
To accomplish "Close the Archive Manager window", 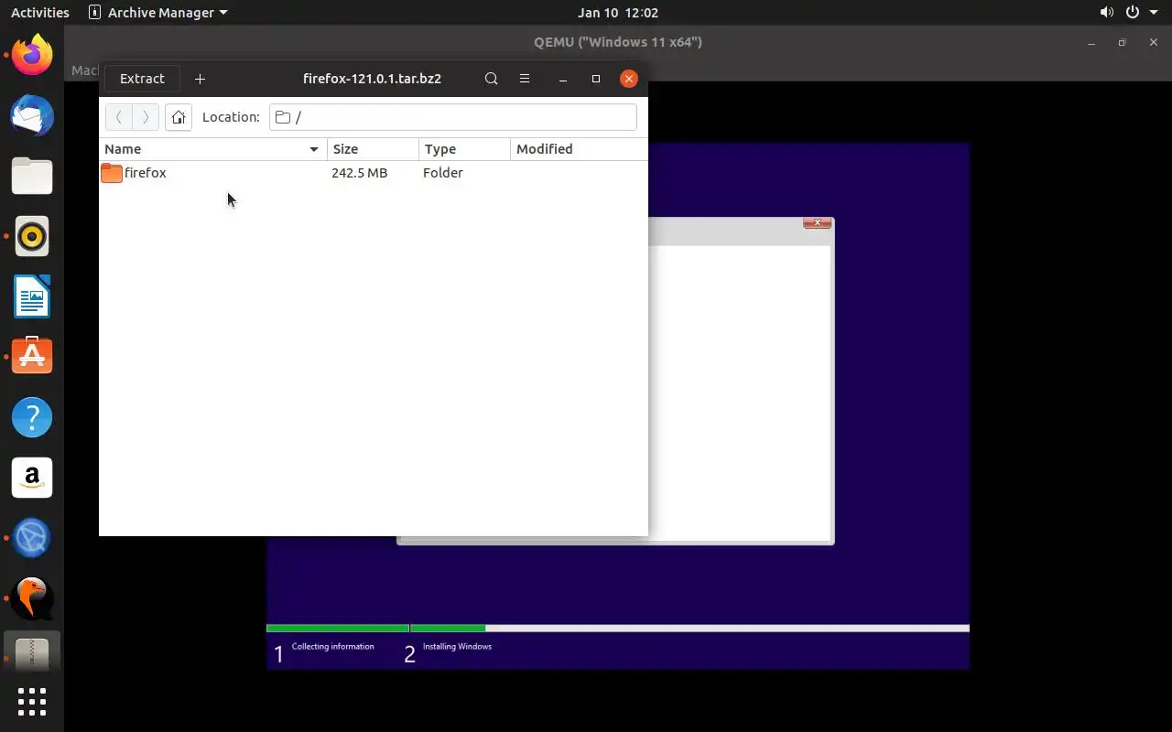I will tap(629, 79).
